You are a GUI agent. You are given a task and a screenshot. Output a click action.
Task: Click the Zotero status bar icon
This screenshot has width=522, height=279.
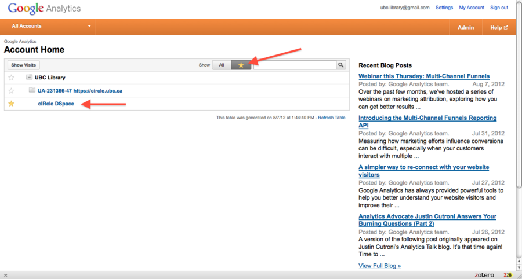(x=483, y=274)
